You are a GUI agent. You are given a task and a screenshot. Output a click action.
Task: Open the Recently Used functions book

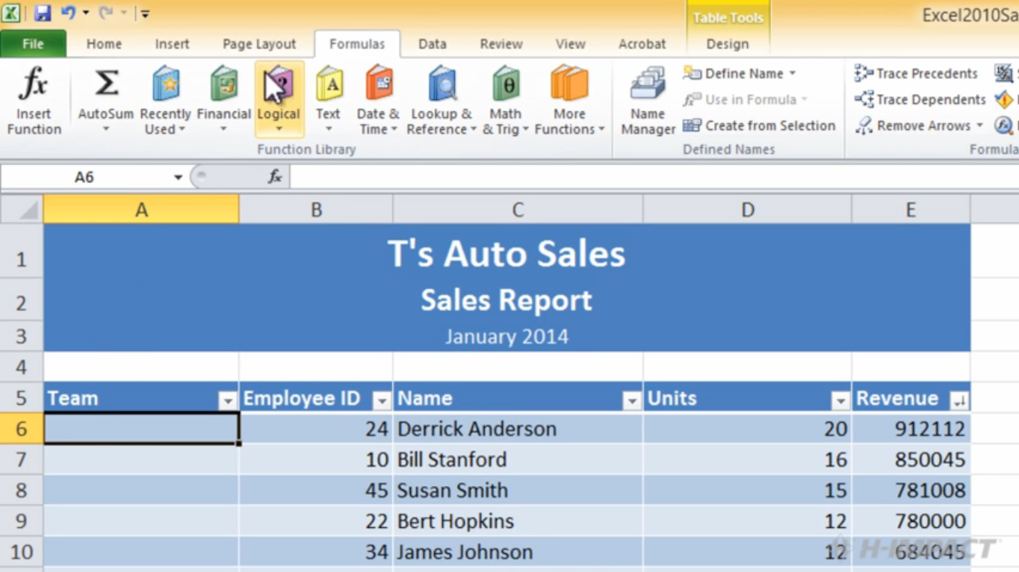click(166, 84)
